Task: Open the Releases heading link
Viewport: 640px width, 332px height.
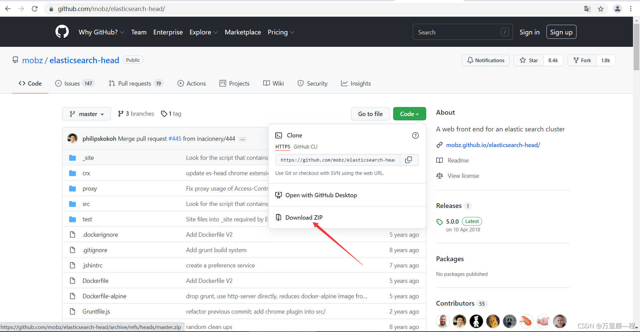Action: pyautogui.click(x=449, y=206)
